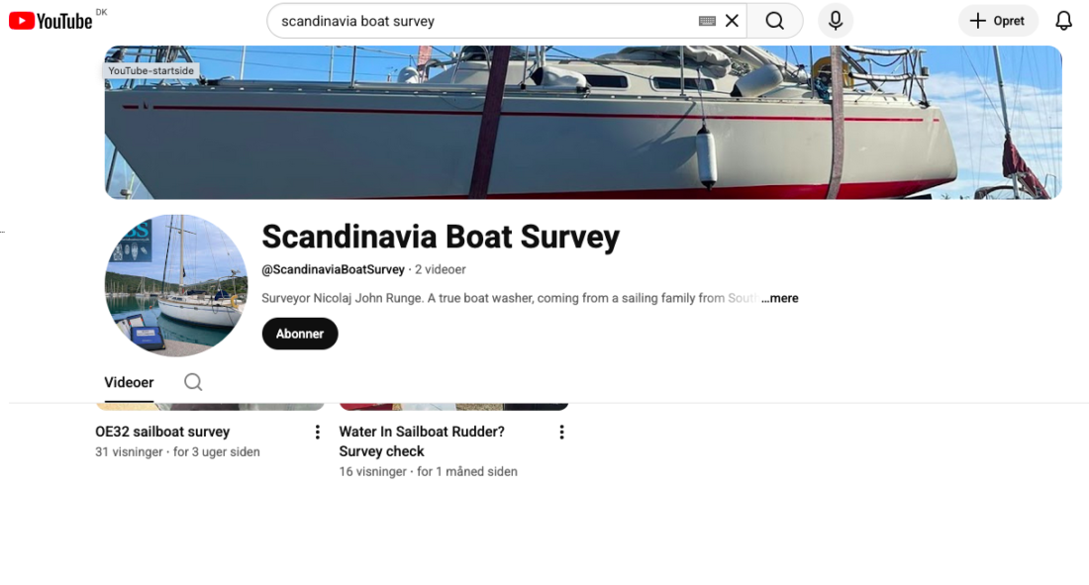The image size is (1089, 585).
Task: Open options menu for Water In Sailboat Rudder
Action: tap(561, 433)
